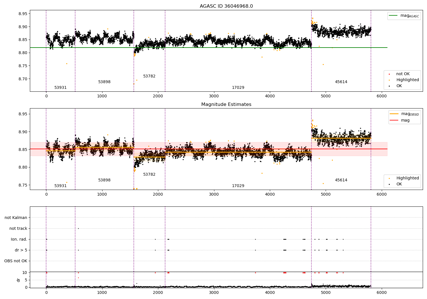Click obsid label 53898 in top plot
This screenshot has width=427, height=299.
[x=104, y=82]
